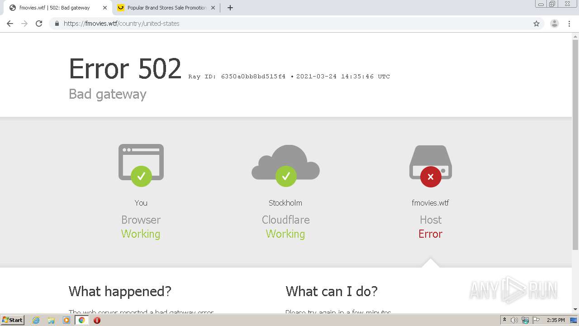Click the forward navigation arrow
The image size is (579, 326).
coord(24,24)
